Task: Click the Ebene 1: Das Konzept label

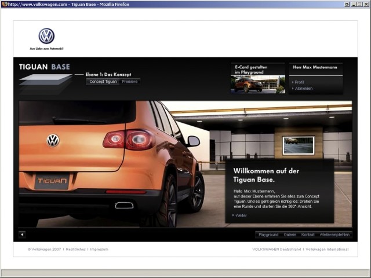Action: tap(108, 75)
